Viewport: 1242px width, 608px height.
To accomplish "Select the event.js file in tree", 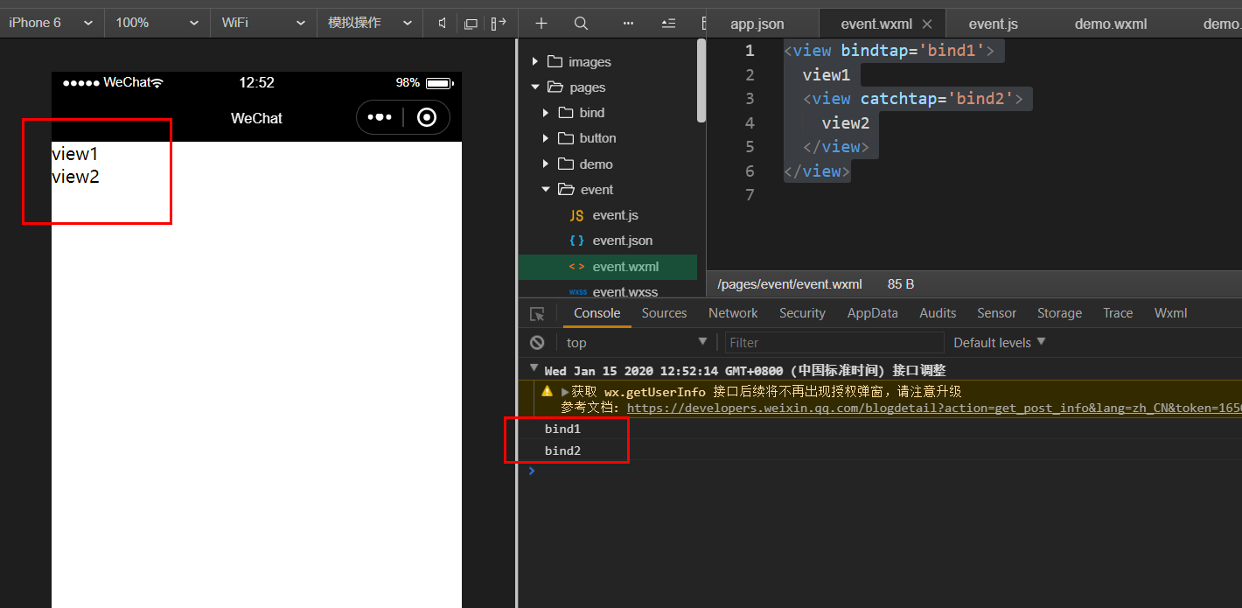I will 608,215.
